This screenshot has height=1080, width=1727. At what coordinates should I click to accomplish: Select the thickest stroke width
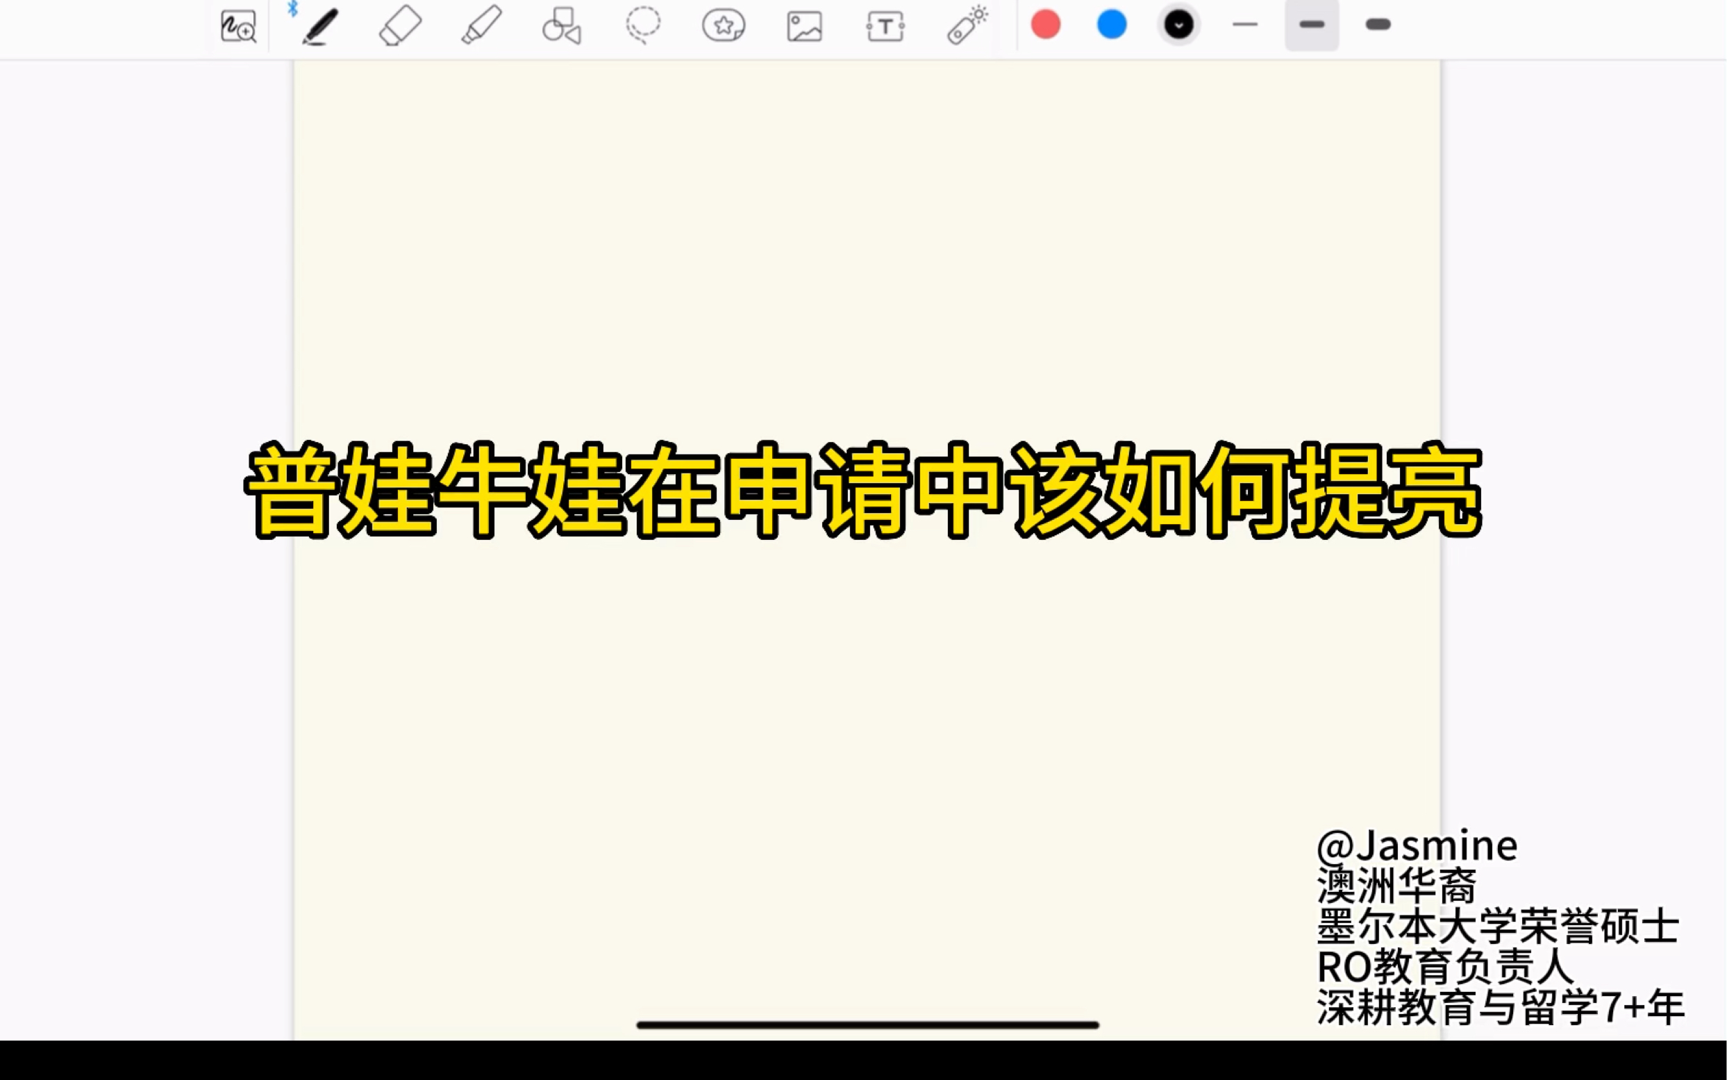[1378, 25]
